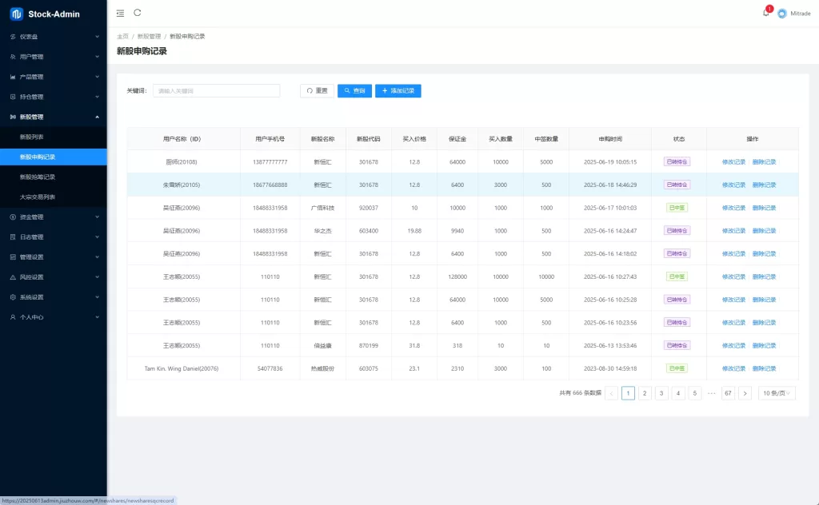Open 大宗交易列表 submenu item

(38, 197)
